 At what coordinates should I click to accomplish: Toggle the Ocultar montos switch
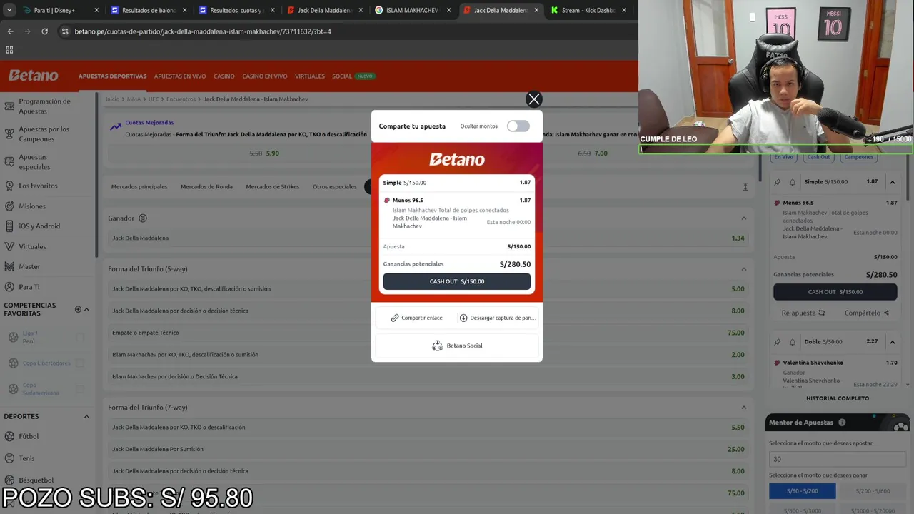(x=518, y=126)
